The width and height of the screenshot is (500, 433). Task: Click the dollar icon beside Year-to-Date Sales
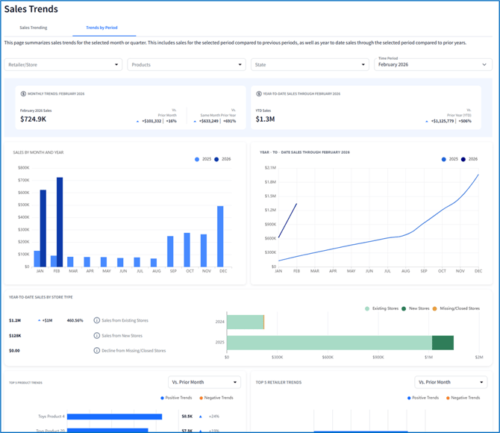click(x=259, y=94)
